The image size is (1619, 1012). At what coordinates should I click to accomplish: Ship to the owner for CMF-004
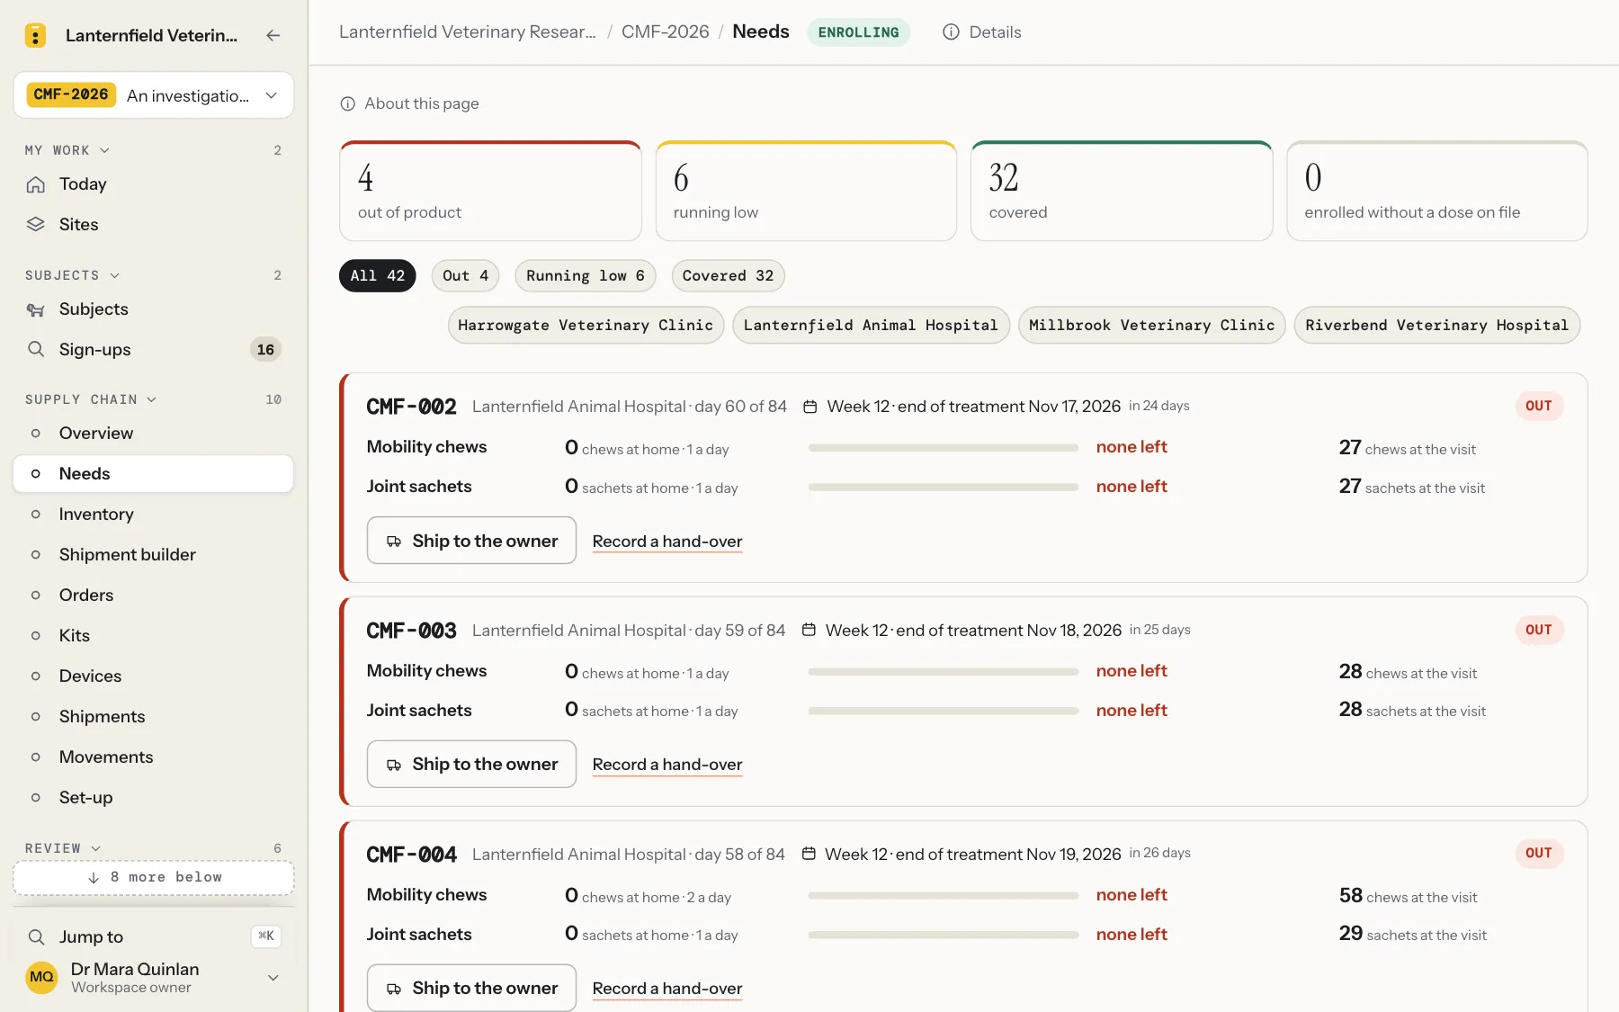[x=471, y=988]
